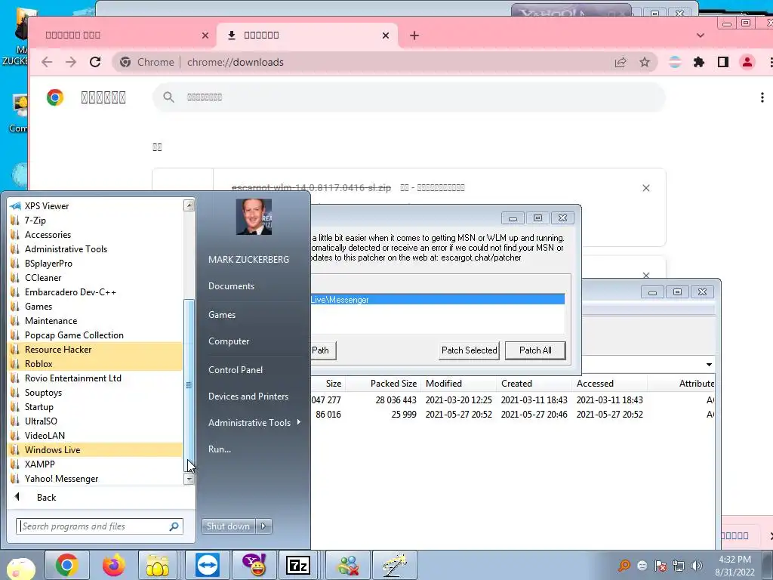Click the Start orb button
This screenshot has height=580, width=773.
pyautogui.click(x=20, y=567)
